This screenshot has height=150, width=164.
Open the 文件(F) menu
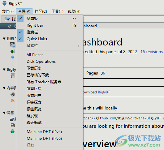point(8,11)
